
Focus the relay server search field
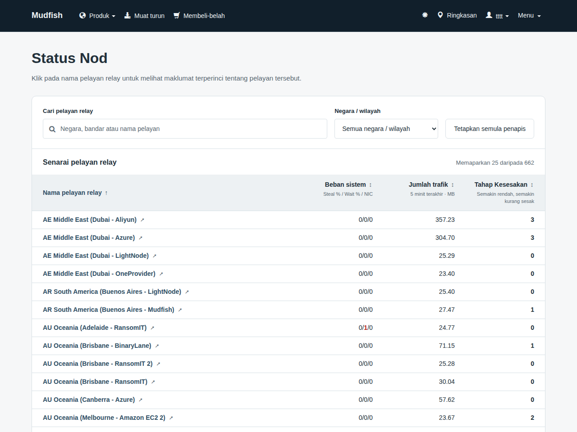point(185,129)
